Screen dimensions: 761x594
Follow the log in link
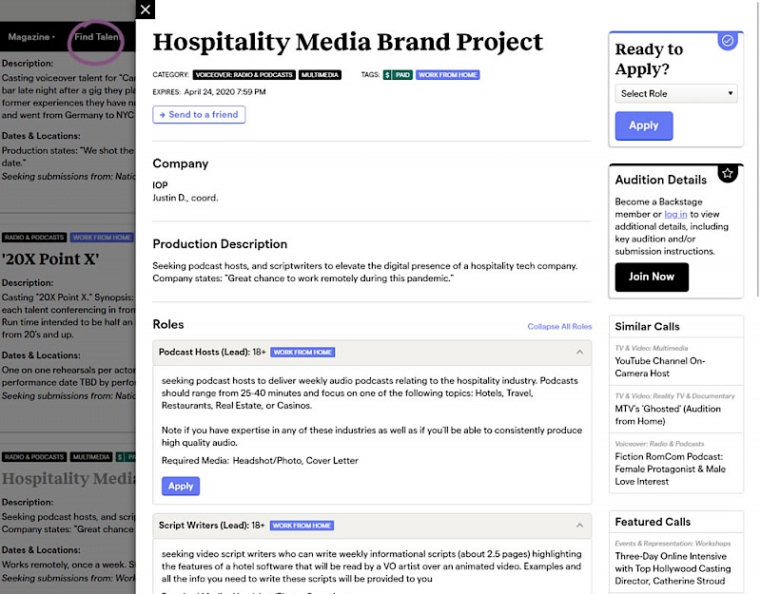(x=675, y=214)
